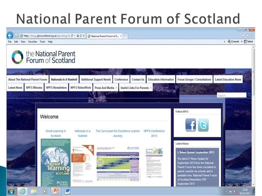Open Curriculum for Excellence Learner Journey link
The width and height of the screenshot is (262, 196).
(118, 133)
